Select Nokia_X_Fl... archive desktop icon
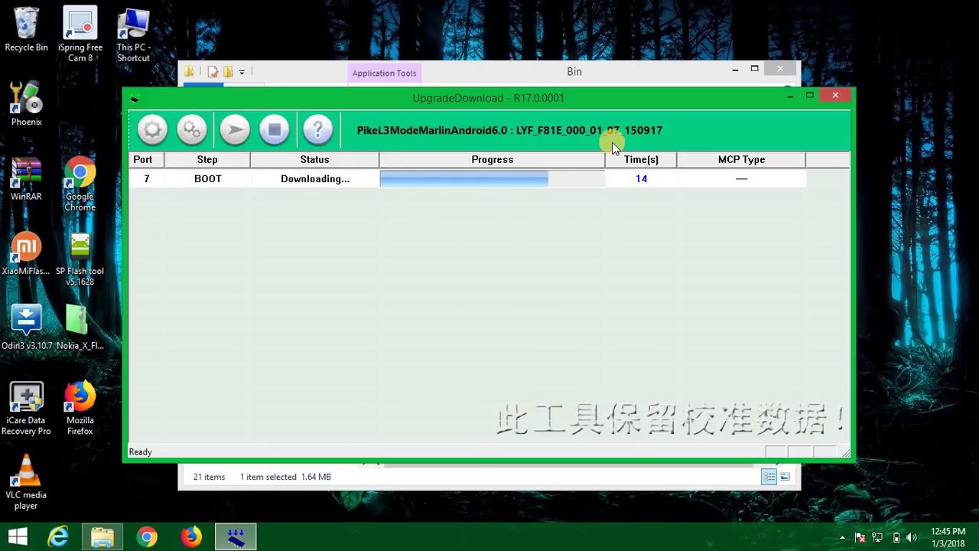Viewport: 979px width, 551px height. tap(80, 328)
